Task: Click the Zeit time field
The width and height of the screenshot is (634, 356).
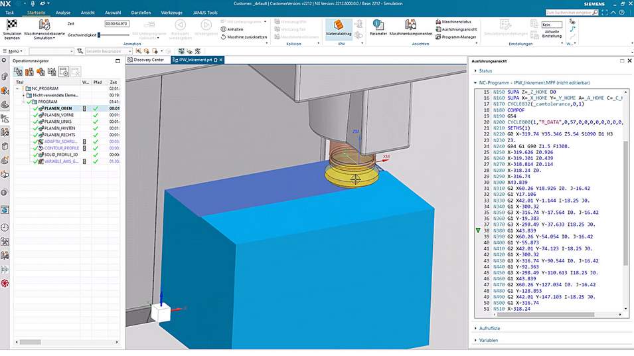Action: pyautogui.click(x=116, y=24)
